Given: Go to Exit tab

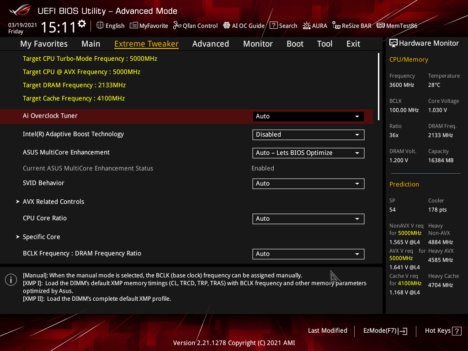Looking at the screenshot, I should [353, 44].
